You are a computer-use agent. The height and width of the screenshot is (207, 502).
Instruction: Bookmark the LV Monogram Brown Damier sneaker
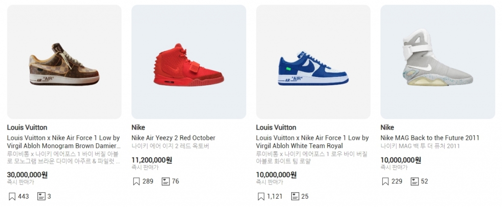tap(12, 196)
